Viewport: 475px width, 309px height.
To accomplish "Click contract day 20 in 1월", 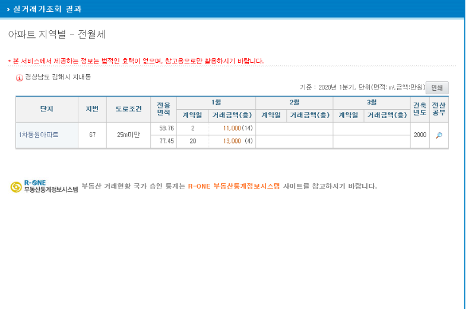I will (x=192, y=141).
